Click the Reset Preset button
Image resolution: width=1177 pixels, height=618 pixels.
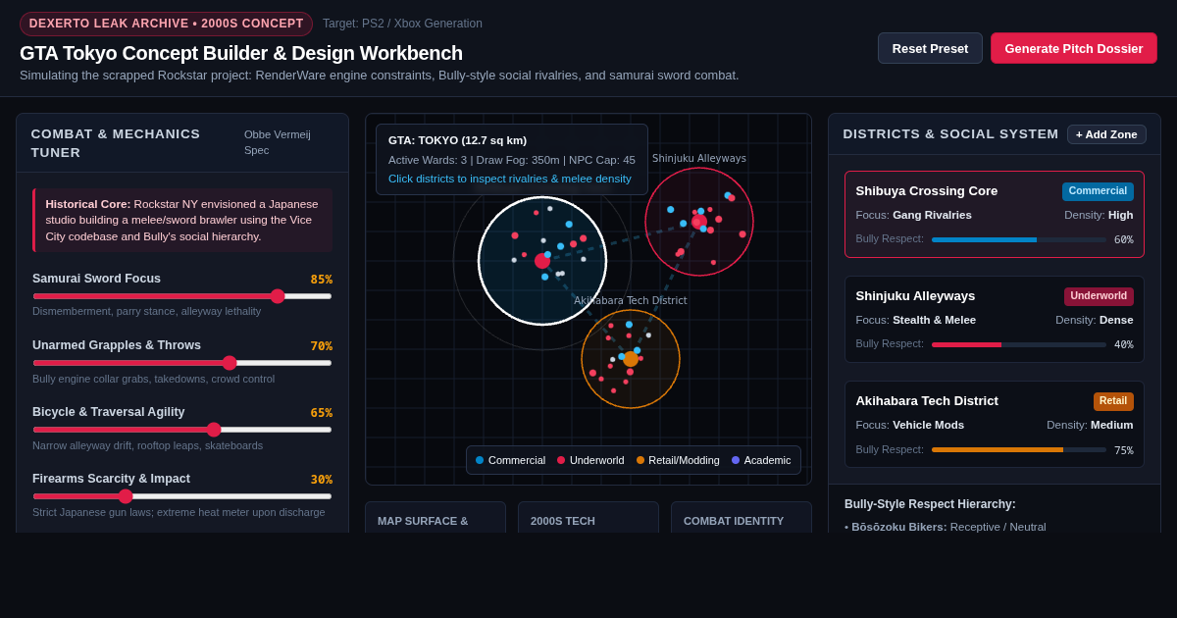pyautogui.click(x=930, y=48)
